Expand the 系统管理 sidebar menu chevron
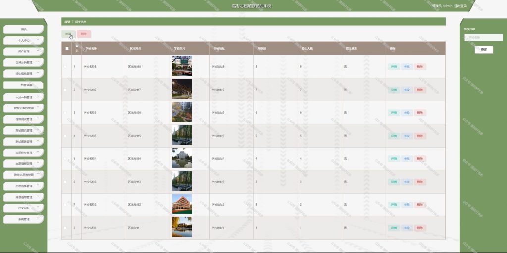The width and height of the screenshot is (507, 253). click(38, 218)
